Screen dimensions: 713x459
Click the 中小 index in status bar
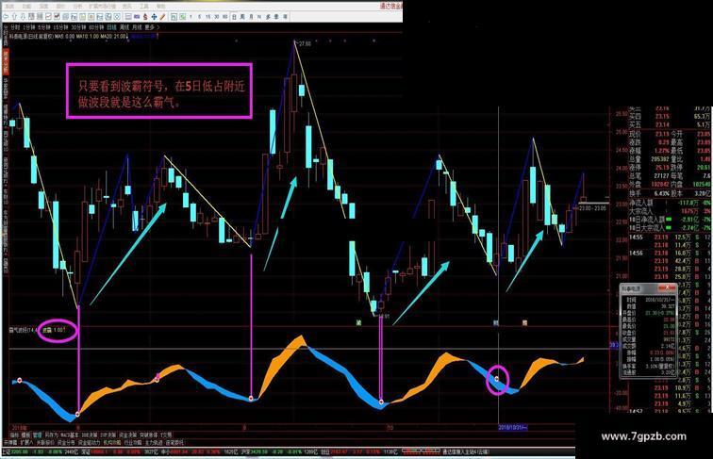tap(198, 452)
